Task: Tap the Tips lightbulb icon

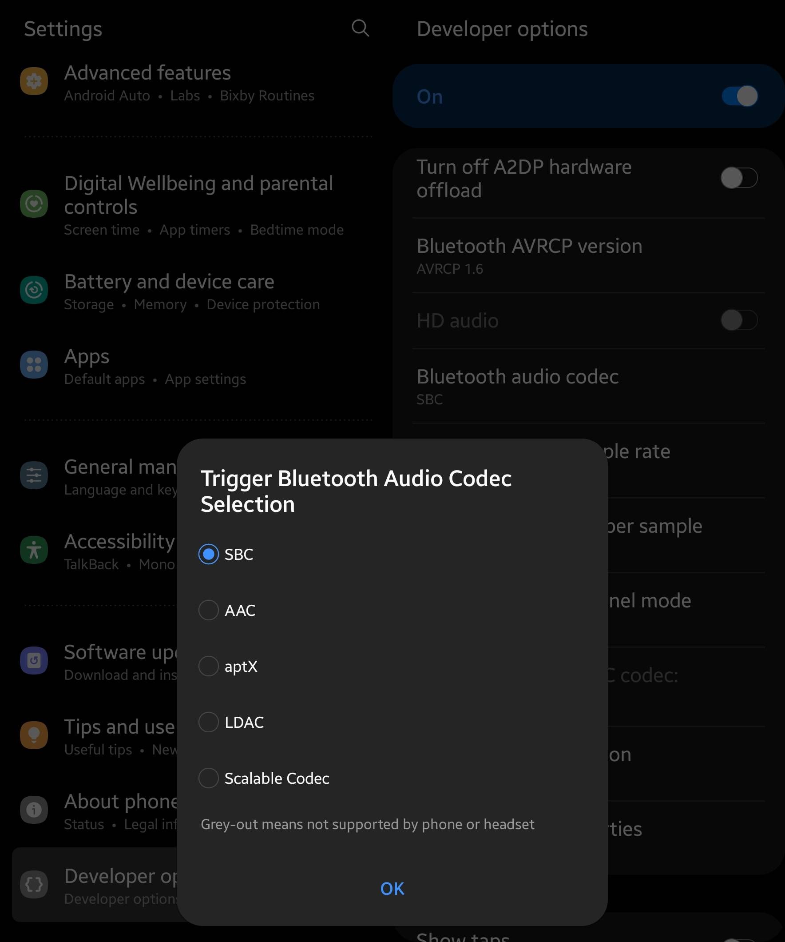Action: coord(34,735)
